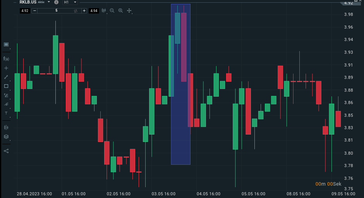The height and width of the screenshot is (198, 364).
Task: Click the 08.05 16:00 time axis label
Action: 298,194
